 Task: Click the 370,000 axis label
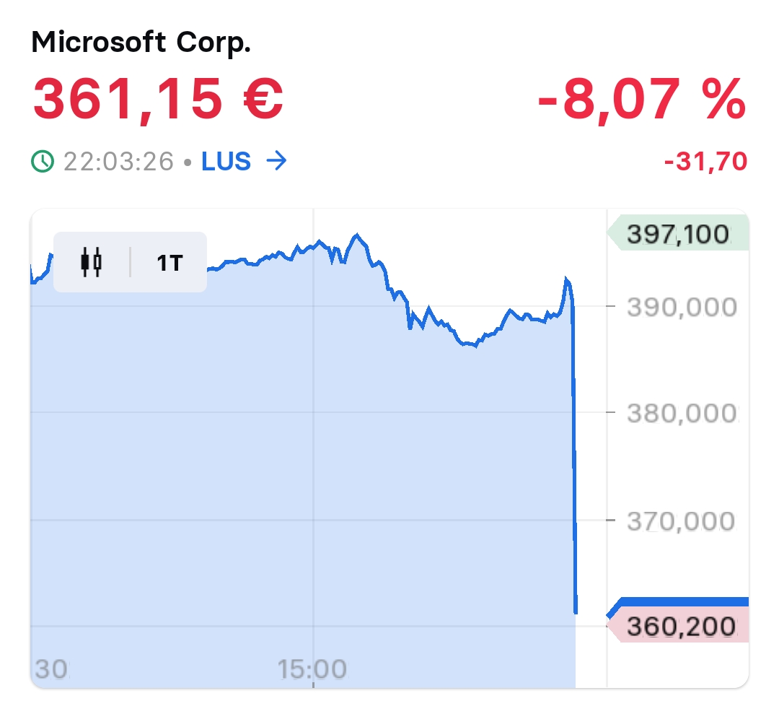click(x=682, y=520)
